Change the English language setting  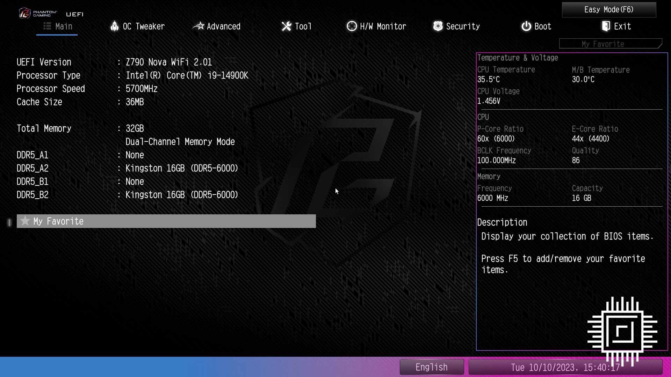(x=432, y=367)
